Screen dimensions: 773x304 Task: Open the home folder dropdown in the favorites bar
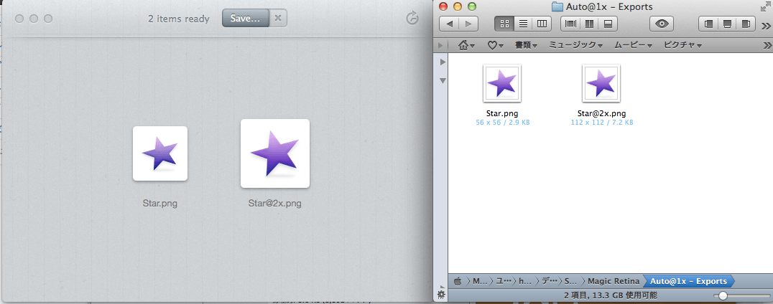point(466,45)
